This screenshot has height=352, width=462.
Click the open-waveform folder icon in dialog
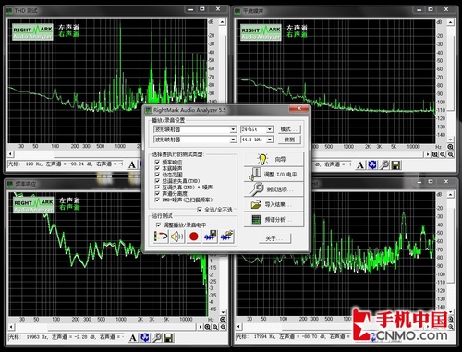[x=227, y=237]
